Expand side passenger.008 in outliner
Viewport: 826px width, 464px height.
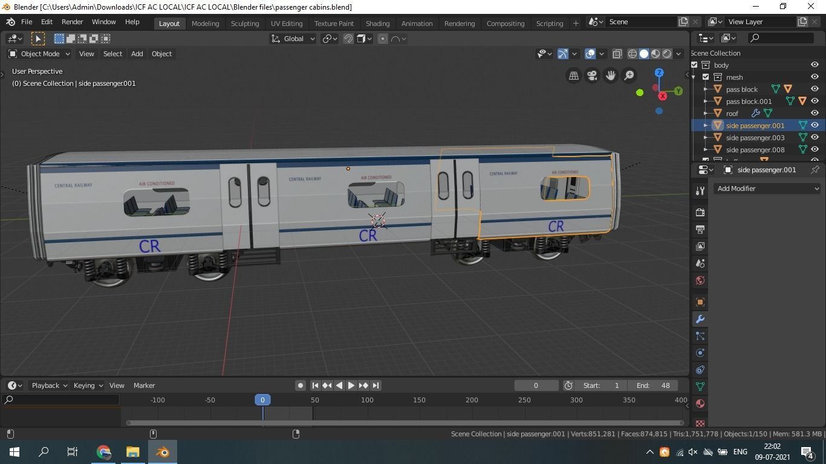pos(706,150)
